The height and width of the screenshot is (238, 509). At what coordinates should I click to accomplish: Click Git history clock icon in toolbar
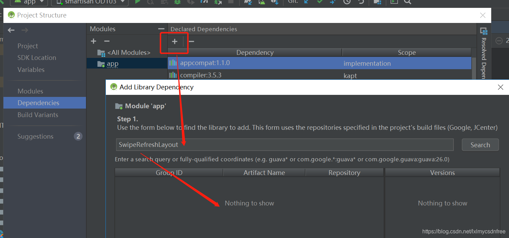(347, 2)
